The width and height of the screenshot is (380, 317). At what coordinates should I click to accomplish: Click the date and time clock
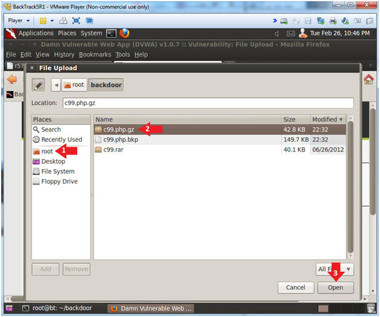(340, 33)
